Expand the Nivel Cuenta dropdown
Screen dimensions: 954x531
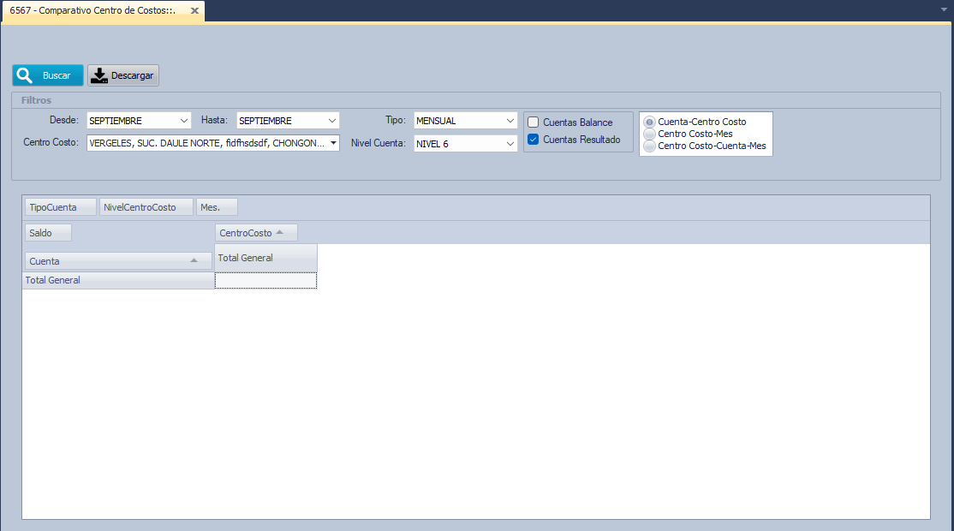click(510, 144)
